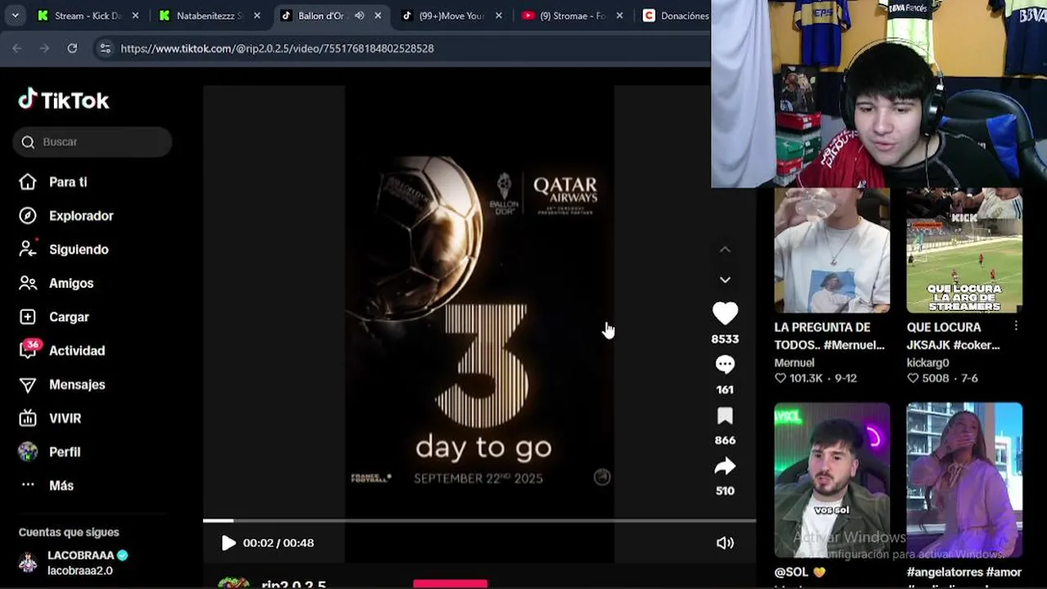This screenshot has width=1047, height=589.
Task: Switch to Stream - Kick Dashboard tab
Action: (88, 16)
